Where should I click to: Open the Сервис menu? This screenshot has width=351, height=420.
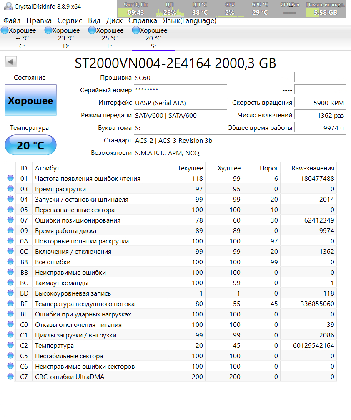70,20
